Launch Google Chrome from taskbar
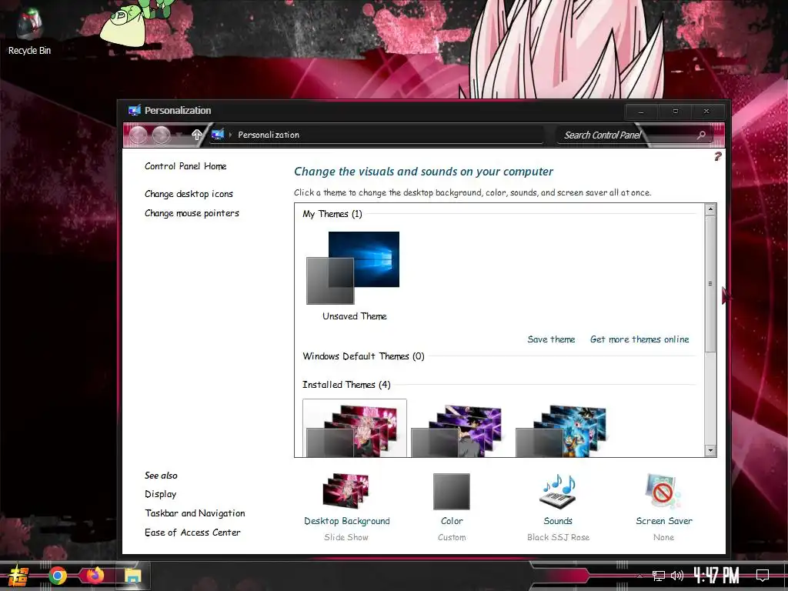The image size is (788, 591). pos(57,576)
